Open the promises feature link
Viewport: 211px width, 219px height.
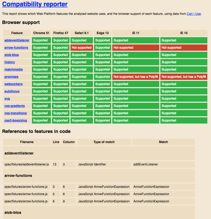(11, 77)
